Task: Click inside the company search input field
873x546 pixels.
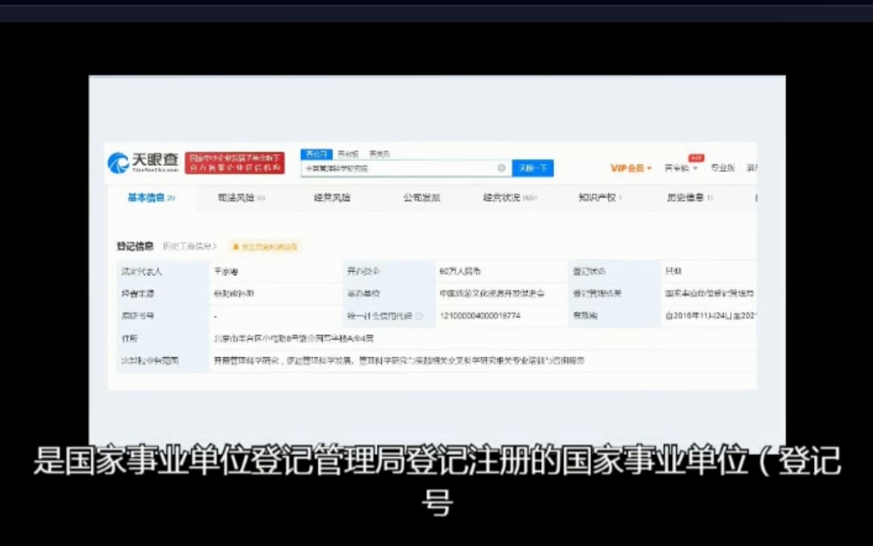Action: pos(399,168)
